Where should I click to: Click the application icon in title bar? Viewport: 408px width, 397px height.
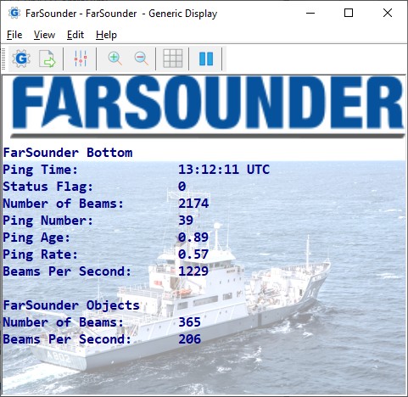click(14, 13)
